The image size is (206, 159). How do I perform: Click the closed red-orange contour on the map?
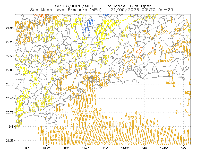(x=139, y=50)
